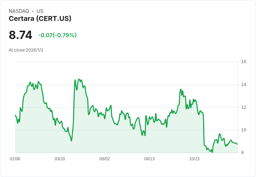Click the chart line's final endpoint
This screenshot has width=256, height=177.
click(x=237, y=144)
